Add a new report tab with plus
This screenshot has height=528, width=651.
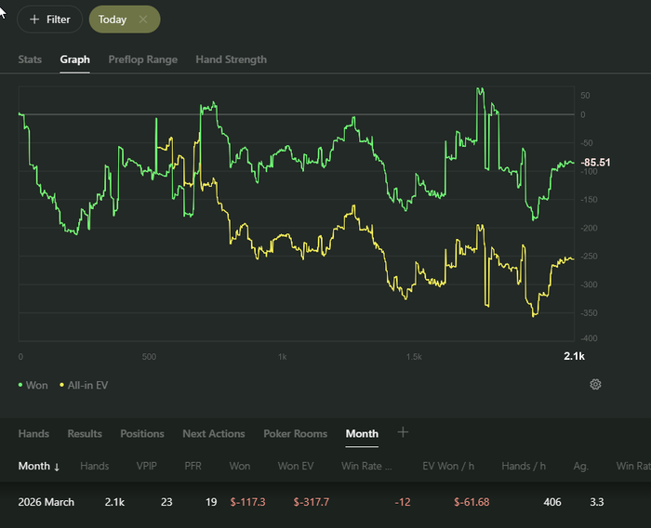coord(403,432)
